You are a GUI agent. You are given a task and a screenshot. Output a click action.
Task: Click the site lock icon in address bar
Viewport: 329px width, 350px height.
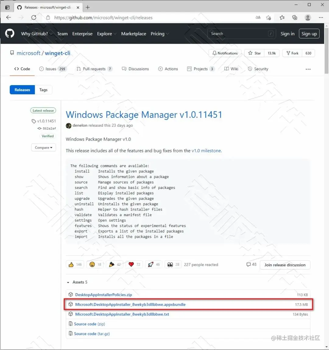tap(48, 17)
